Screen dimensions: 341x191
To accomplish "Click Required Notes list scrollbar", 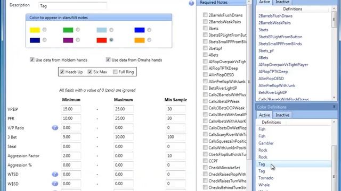I will [x=249, y=82].
